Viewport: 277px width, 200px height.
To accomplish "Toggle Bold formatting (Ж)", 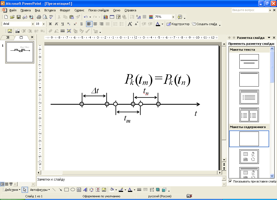I will pyautogui.click(x=50, y=24).
